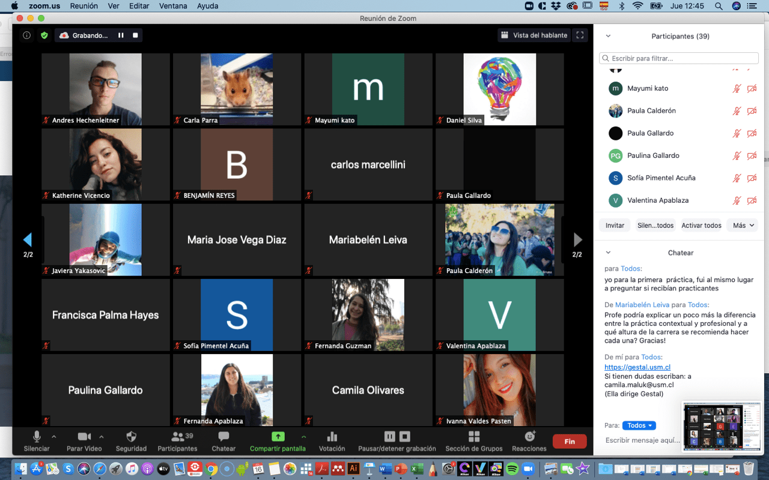Click the meeting info icon
This screenshot has width=769, height=480.
click(x=26, y=35)
